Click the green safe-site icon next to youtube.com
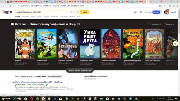The height and width of the screenshot is (101, 180). pos(47,85)
